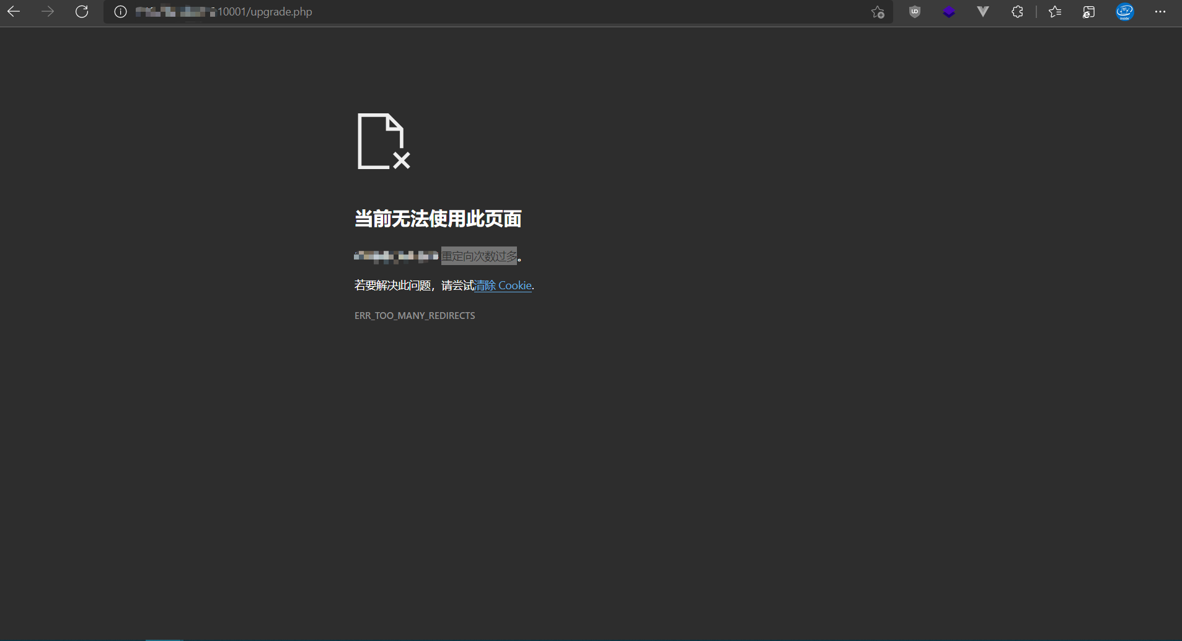Toggle Internet Explorer mode tab icon
This screenshot has height=641, width=1182.
click(x=1089, y=12)
